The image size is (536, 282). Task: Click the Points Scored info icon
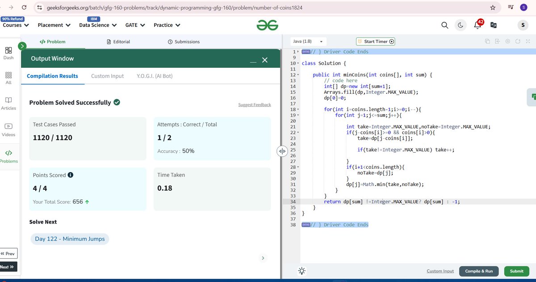pyautogui.click(x=71, y=175)
